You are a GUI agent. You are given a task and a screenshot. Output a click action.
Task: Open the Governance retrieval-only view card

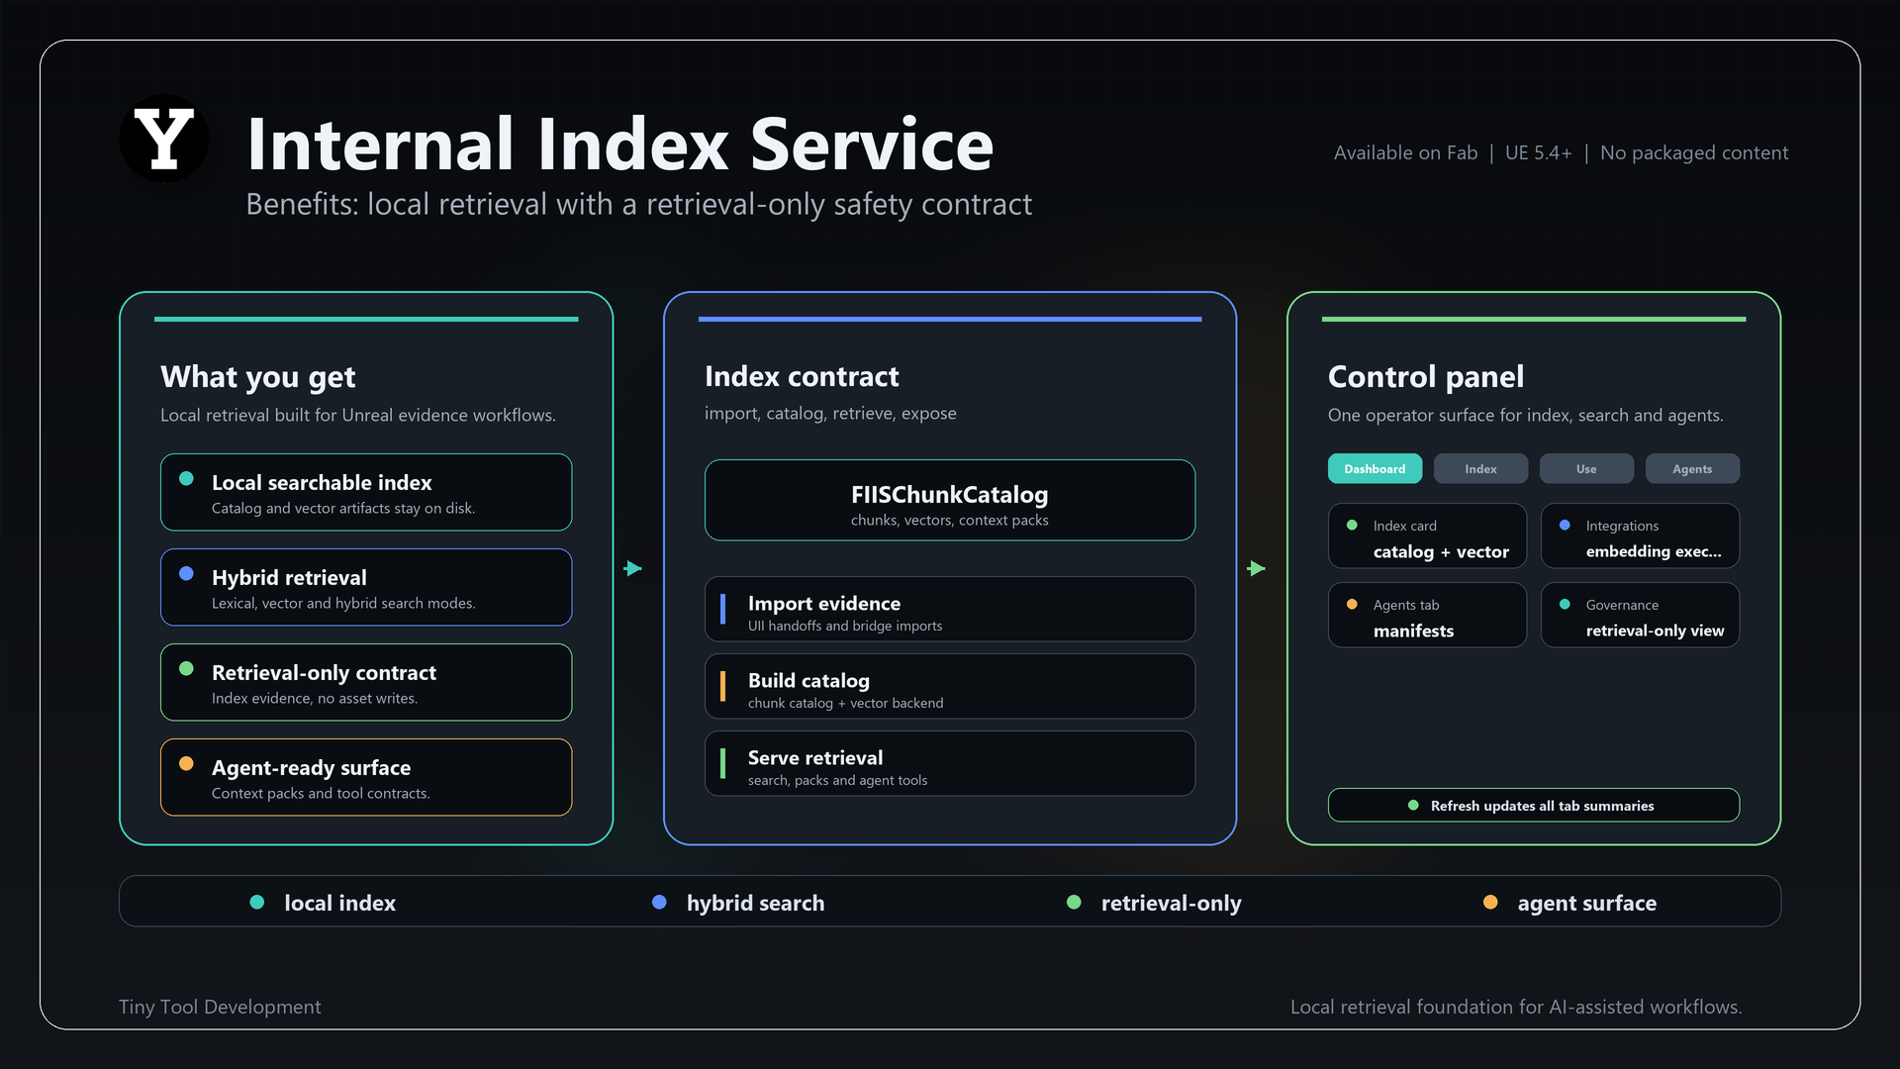coord(1640,616)
